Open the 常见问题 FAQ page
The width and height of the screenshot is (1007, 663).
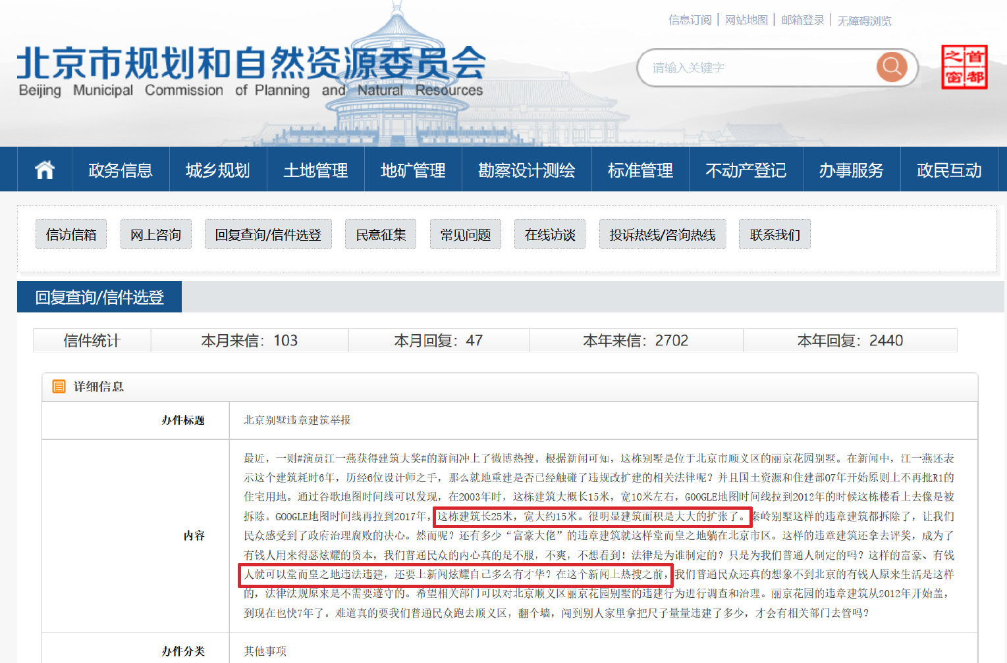coord(465,234)
